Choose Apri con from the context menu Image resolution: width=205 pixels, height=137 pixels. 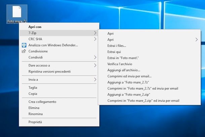coord(59,27)
